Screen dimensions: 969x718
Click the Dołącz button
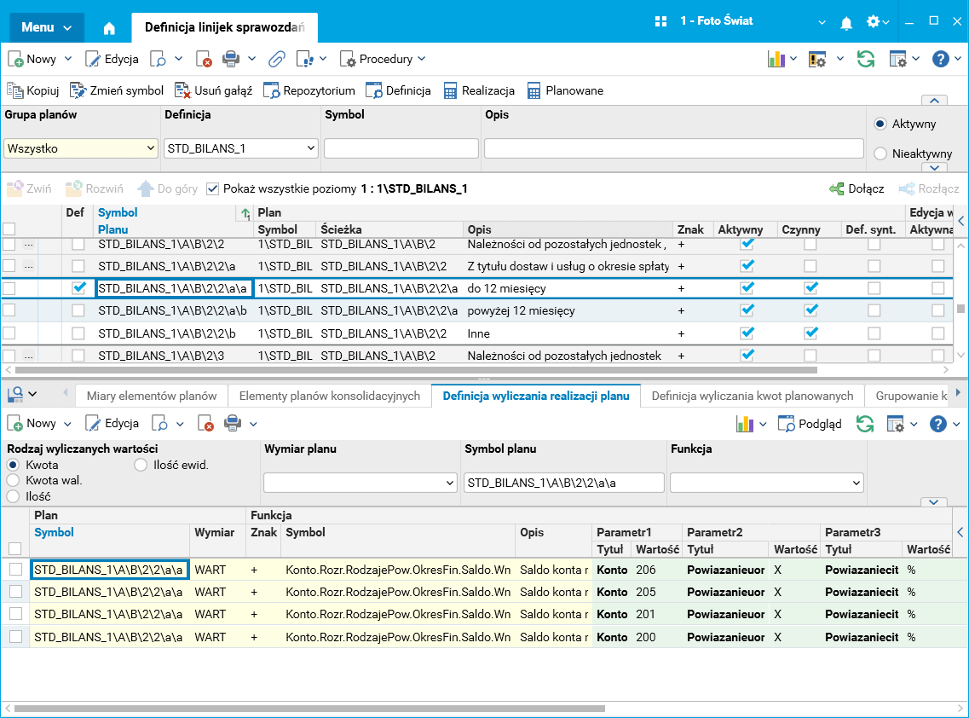click(857, 188)
